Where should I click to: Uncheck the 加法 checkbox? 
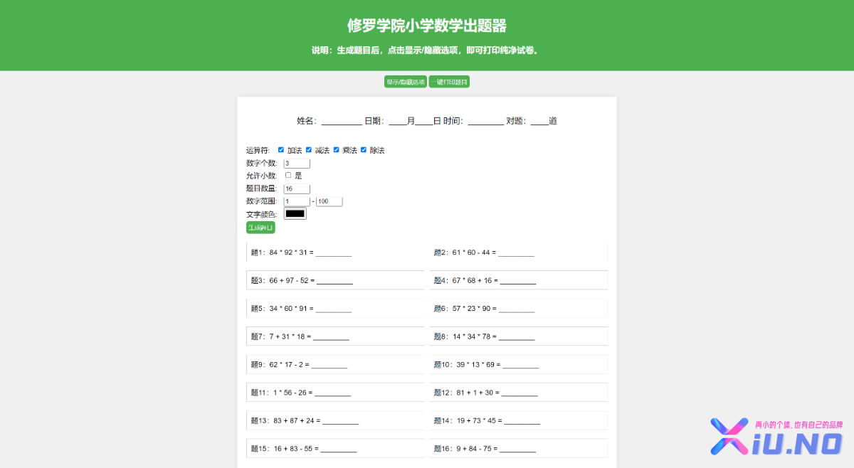(x=281, y=150)
